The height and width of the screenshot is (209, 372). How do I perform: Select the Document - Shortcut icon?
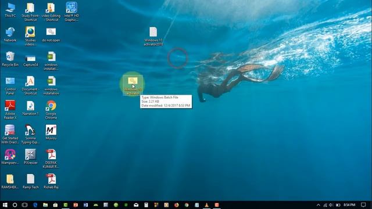(30, 85)
